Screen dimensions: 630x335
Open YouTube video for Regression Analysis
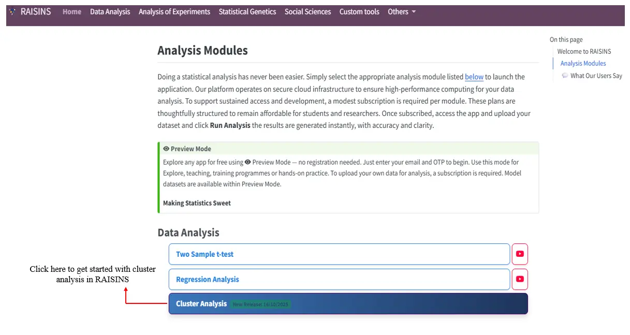click(520, 279)
